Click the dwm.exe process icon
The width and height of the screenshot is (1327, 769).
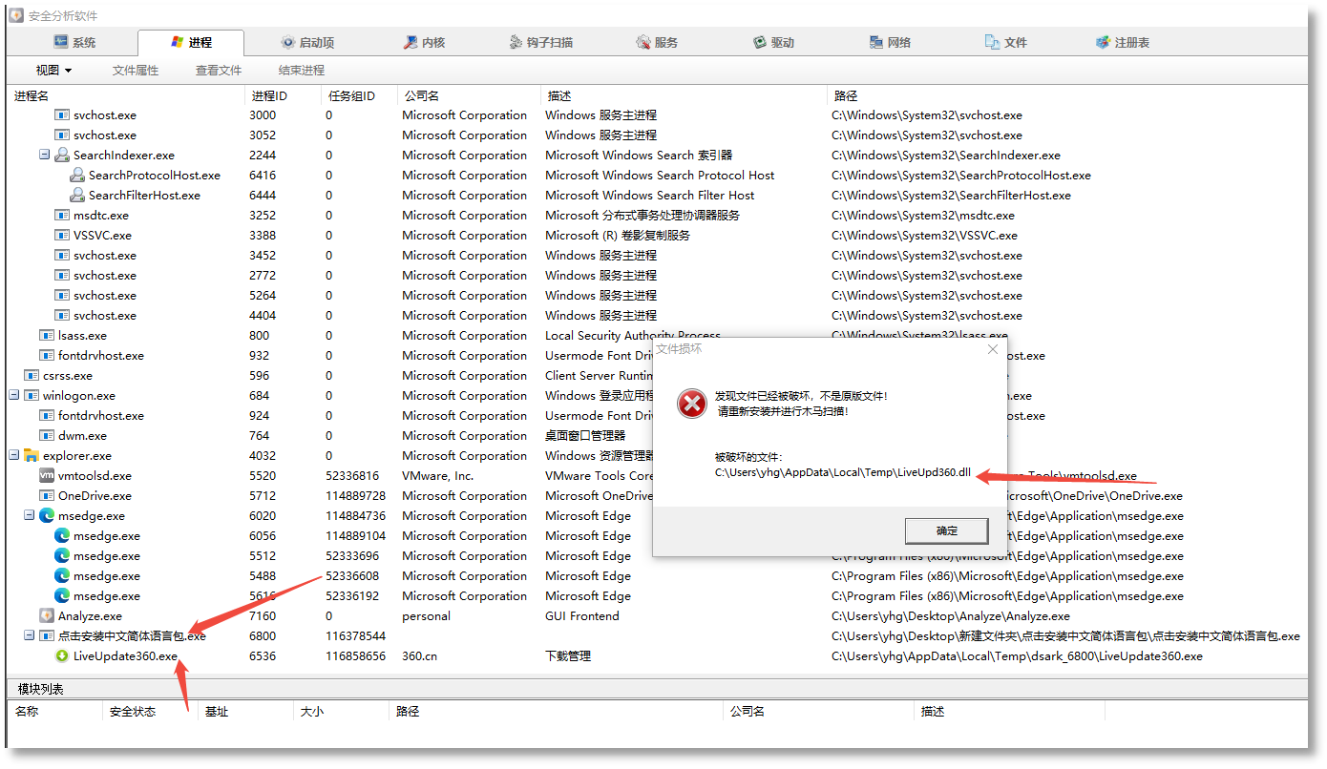(47, 435)
